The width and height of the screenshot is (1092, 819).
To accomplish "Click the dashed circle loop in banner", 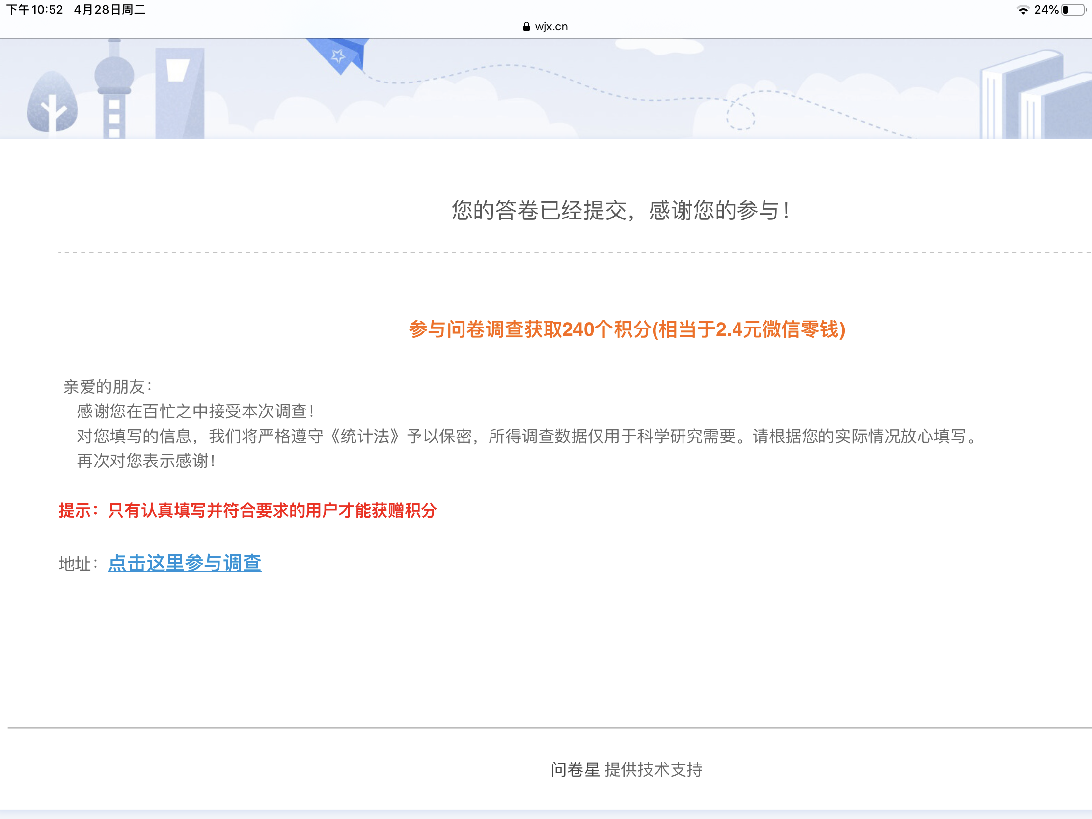I will (x=740, y=115).
